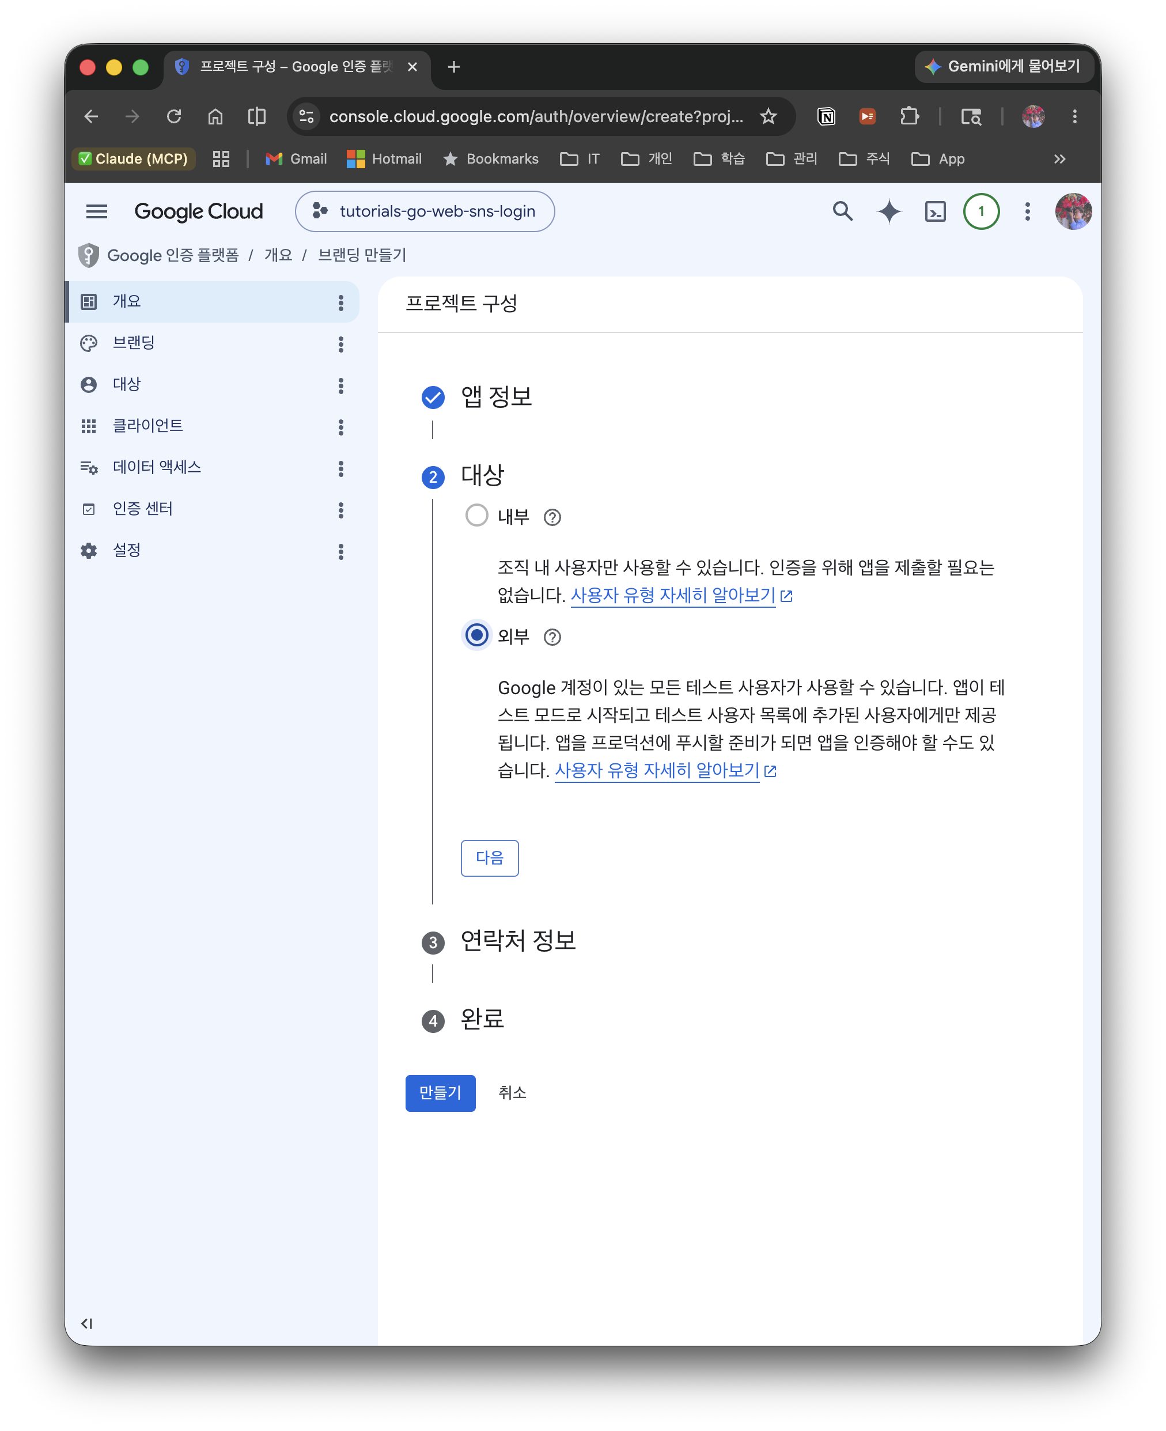This screenshot has width=1166, height=1431.
Task: Open the Google Cloud search icon
Action: click(x=842, y=211)
